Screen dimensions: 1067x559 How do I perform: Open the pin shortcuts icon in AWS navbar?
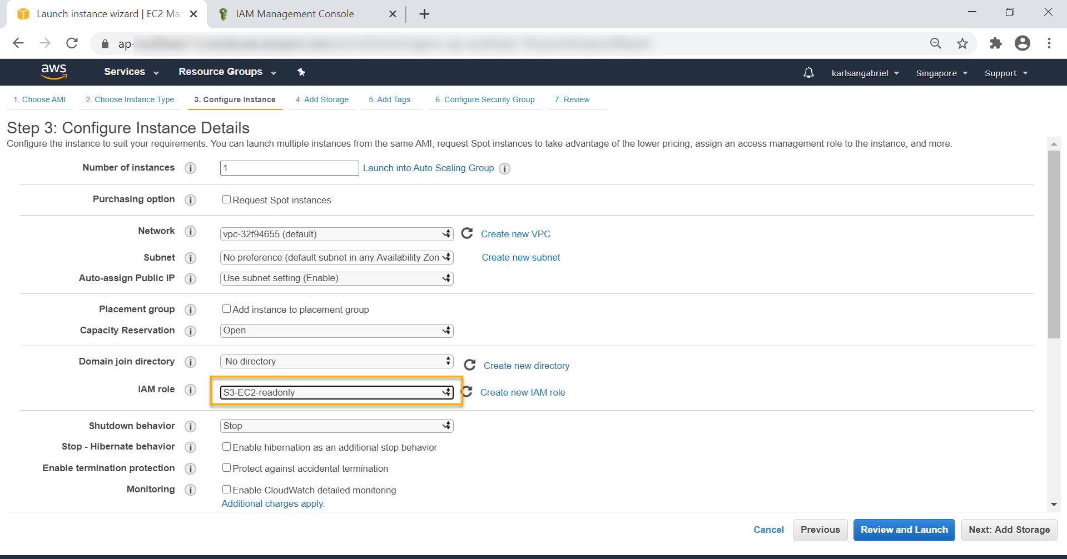point(301,72)
